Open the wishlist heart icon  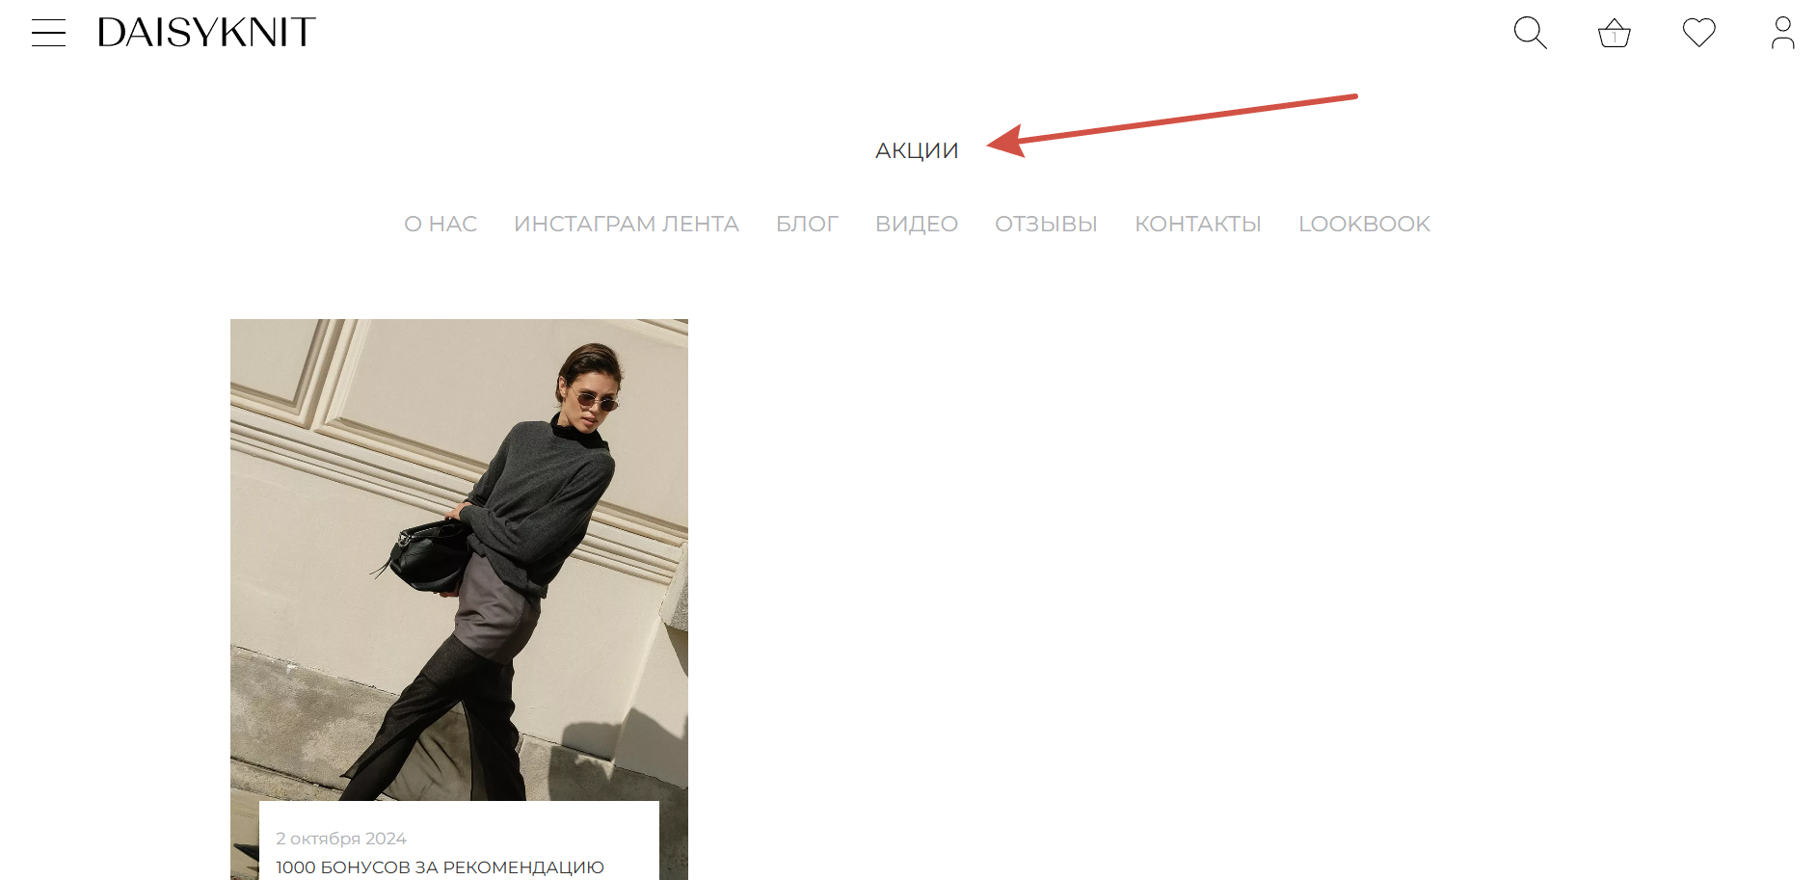click(x=1698, y=33)
